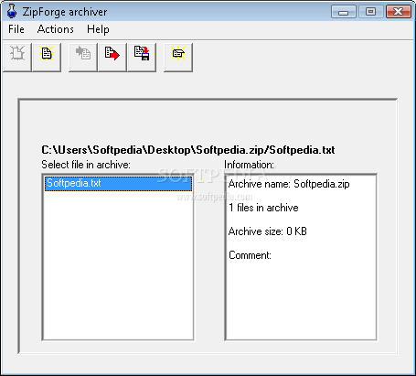Click the document with floppy disk toolbar icon
Screen dimensions: 416x376
(142, 58)
